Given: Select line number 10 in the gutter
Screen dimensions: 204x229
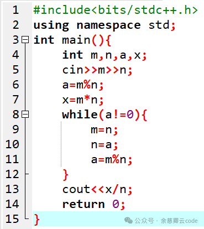Looking at the screenshot, I should click(x=12, y=144).
